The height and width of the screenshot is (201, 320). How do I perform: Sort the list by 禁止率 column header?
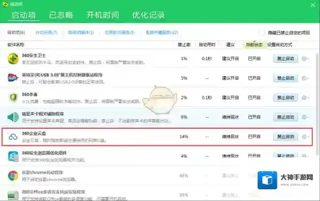pyautogui.click(x=184, y=45)
